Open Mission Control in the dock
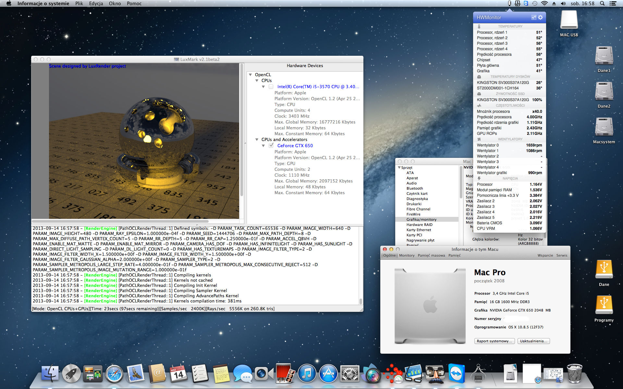623x389 pixels. [x=93, y=374]
